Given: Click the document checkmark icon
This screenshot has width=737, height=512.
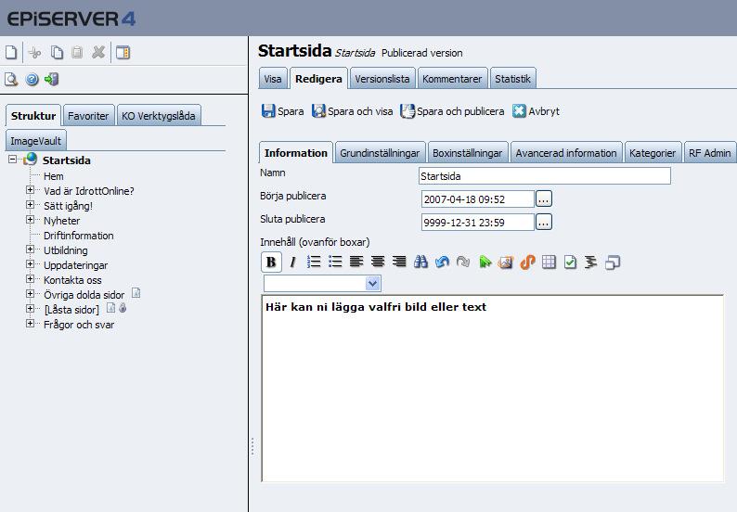Looking at the screenshot, I should pyautogui.click(x=570, y=262).
